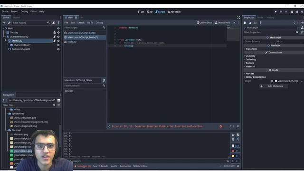Toggle CollisionShape2D visibility eye

click(x=58, y=49)
